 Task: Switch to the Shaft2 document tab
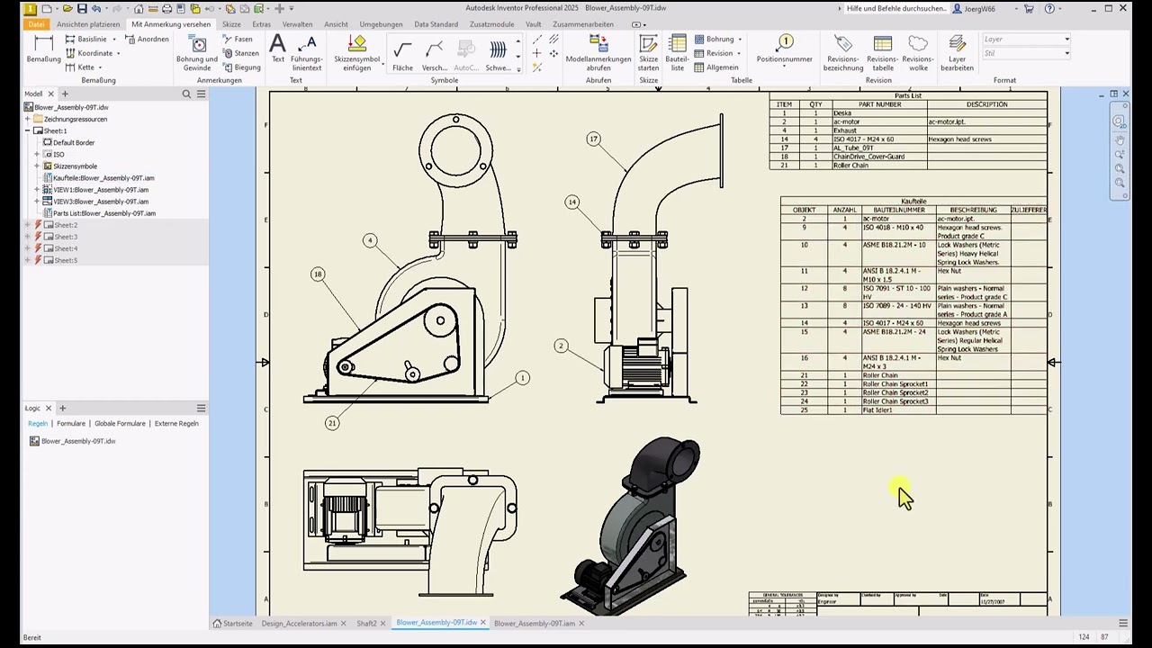[x=366, y=623]
